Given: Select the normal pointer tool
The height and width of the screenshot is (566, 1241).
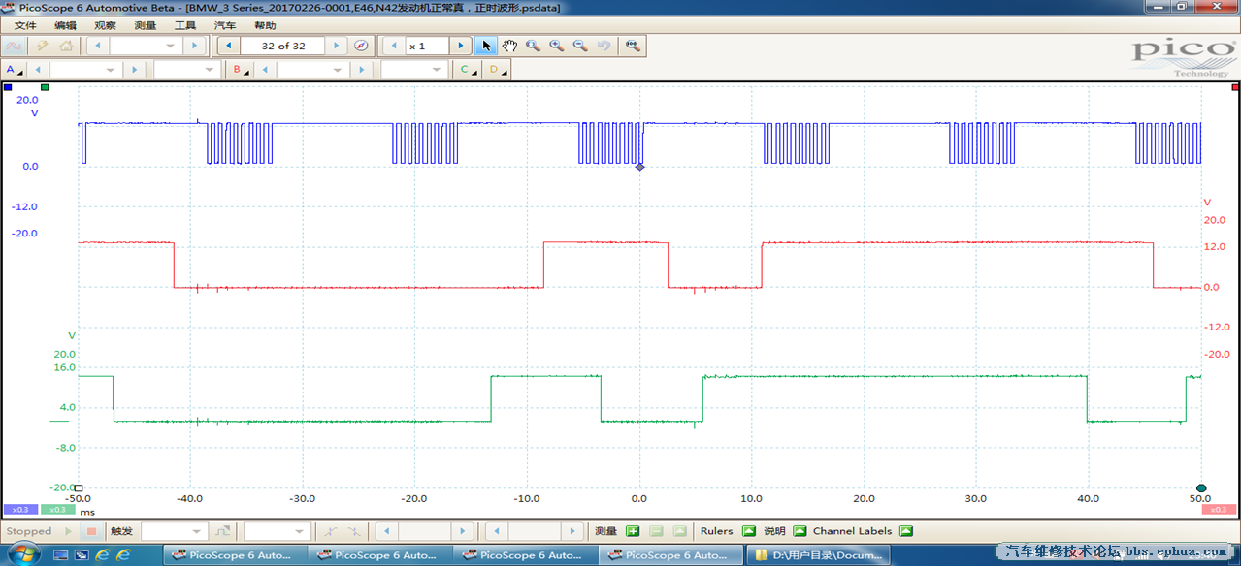Looking at the screenshot, I should point(487,46).
